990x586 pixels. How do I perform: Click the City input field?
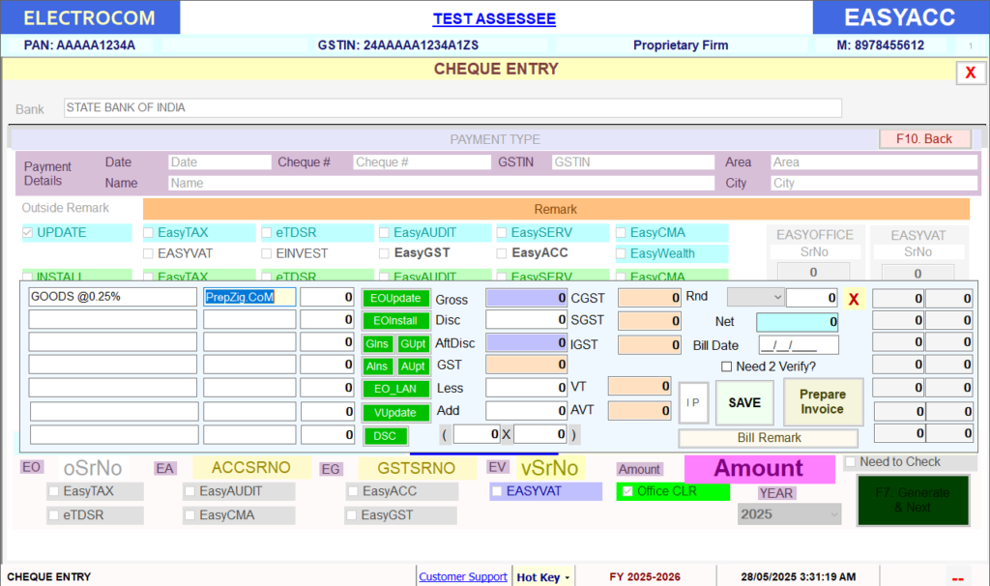pos(874,183)
